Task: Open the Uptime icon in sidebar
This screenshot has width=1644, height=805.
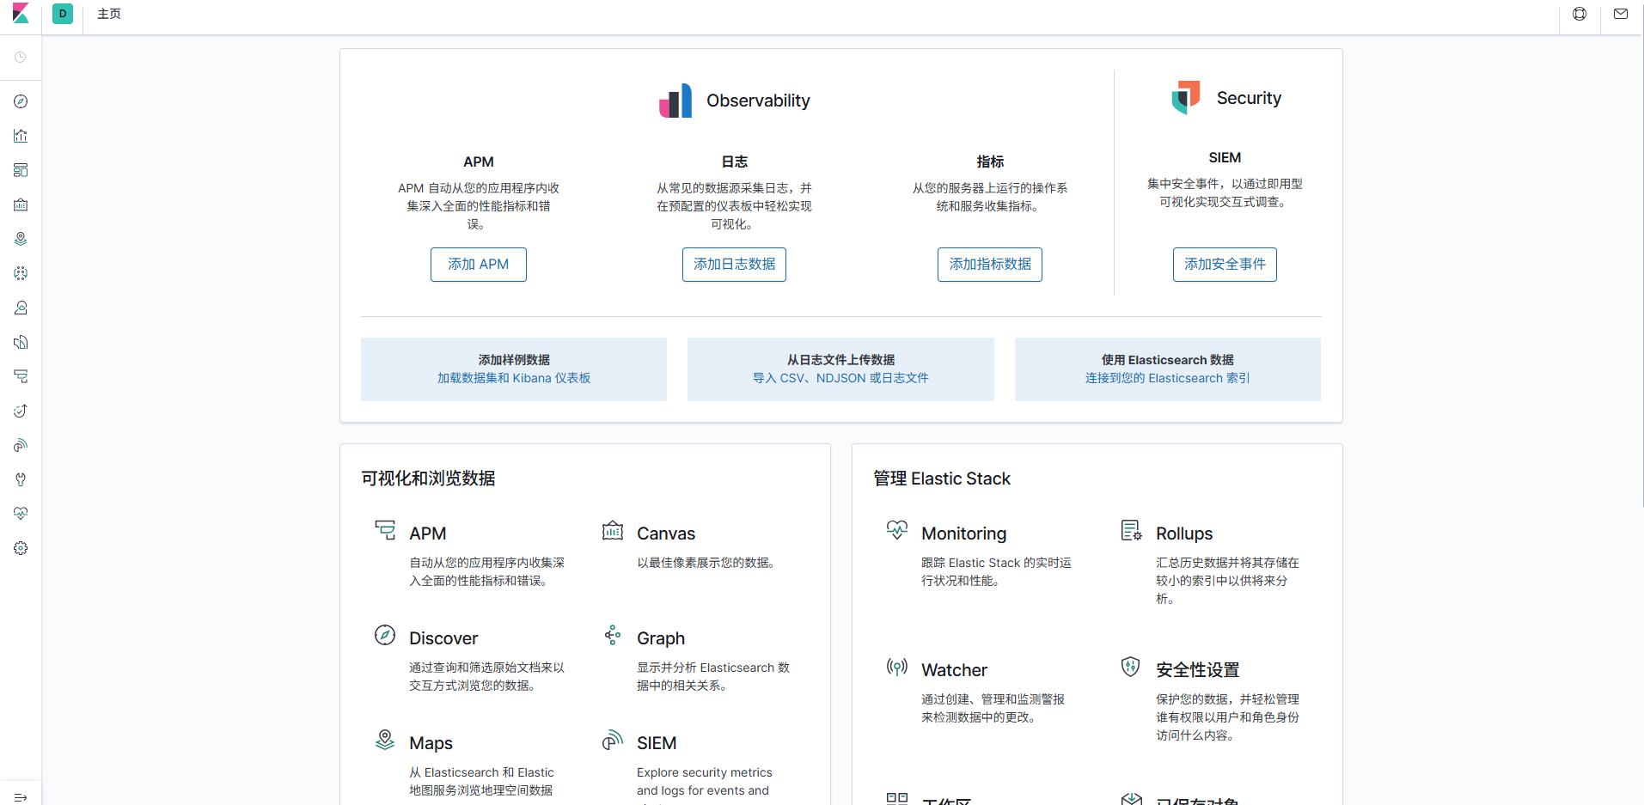Action: click(x=21, y=411)
